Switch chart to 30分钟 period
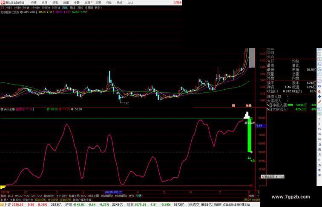Viewport: 322px width, 207px height. 46,8
